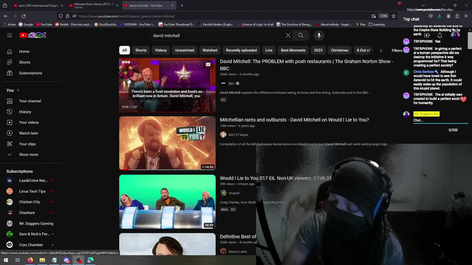Play the Would I Lie S17 E6 thumbnail
Viewport: 472px width, 265px height.
167,202
